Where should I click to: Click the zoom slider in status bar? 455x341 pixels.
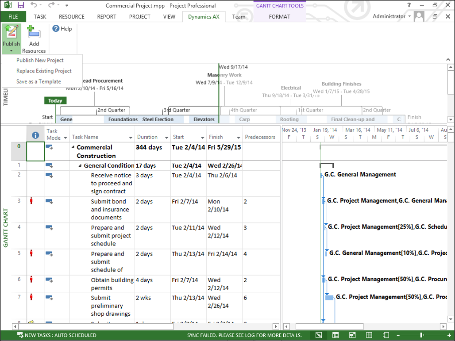(421, 335)
